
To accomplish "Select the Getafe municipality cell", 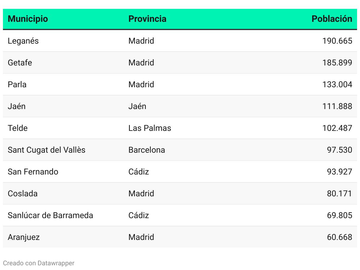I will pyautogui.click(x=20, y=62).
